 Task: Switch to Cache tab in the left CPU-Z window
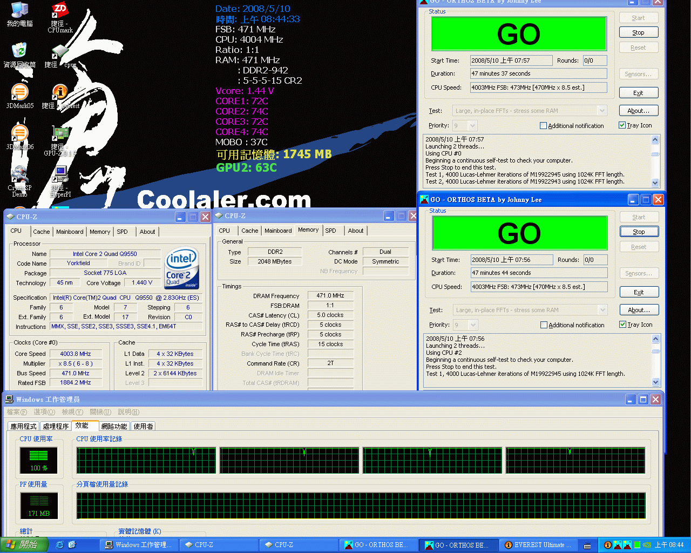41,232
